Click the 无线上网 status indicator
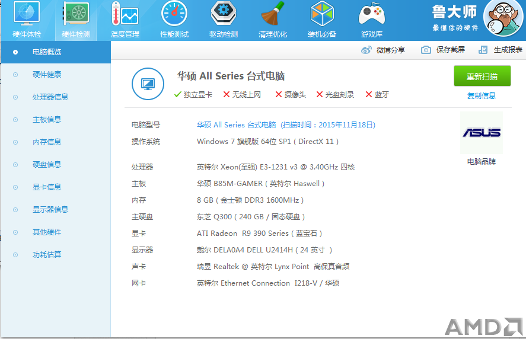 242,95
